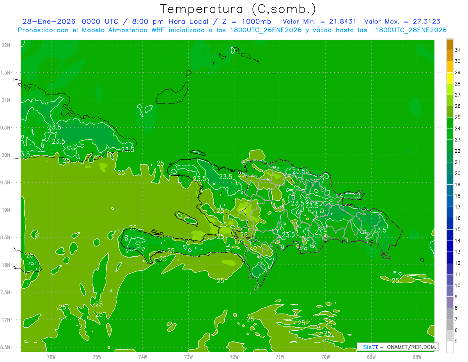Click the longitude axis label "72W"
Image resolution: width=468 pixels, height=362 pixels.
click(x=234, y=357)
